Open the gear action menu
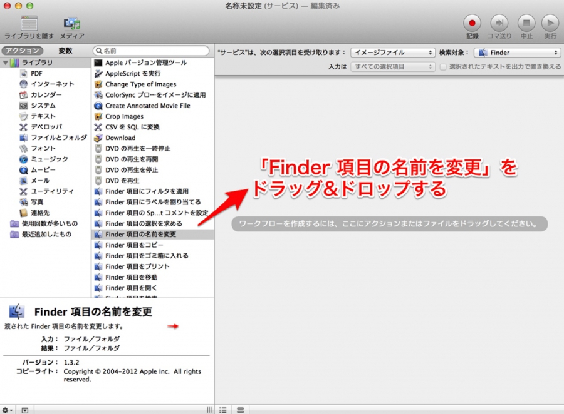Screen dimensions: 564x414 pos(7,410)
